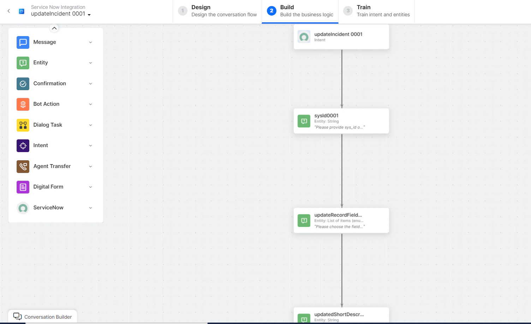Viewport: 531px width, 324px height.
Task: Click the Agent Transfer node icon
Action: coord(23,166)
